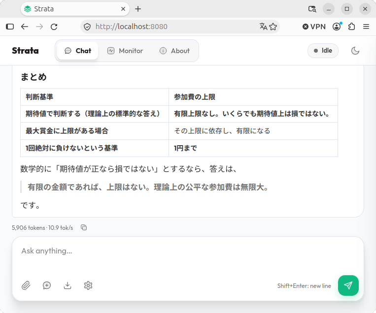Click cell 有限上限なし。いくらでも期待値上は損ではない。

(253, 114)
